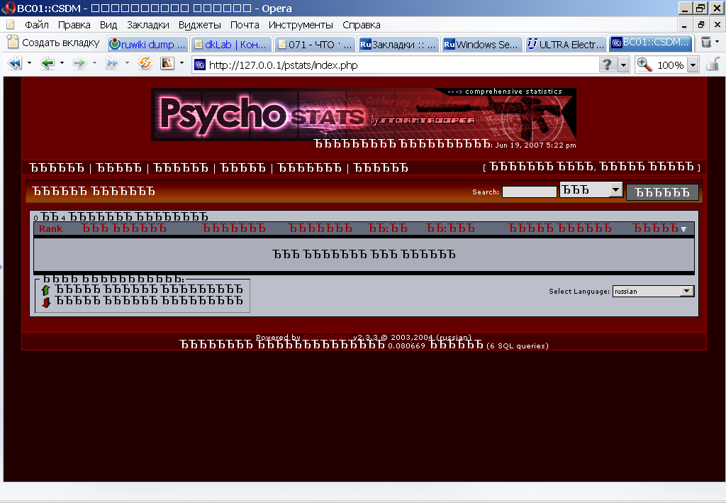The width and height of the screenshot is (726, 503).
Task: Open Fast Forward dropdown arrow
Action: (127, 62)
